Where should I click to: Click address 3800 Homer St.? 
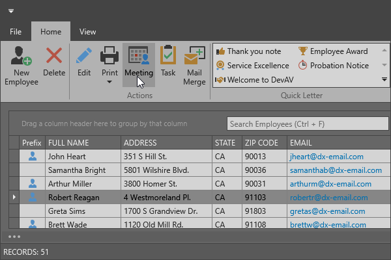tap(166, 184)
